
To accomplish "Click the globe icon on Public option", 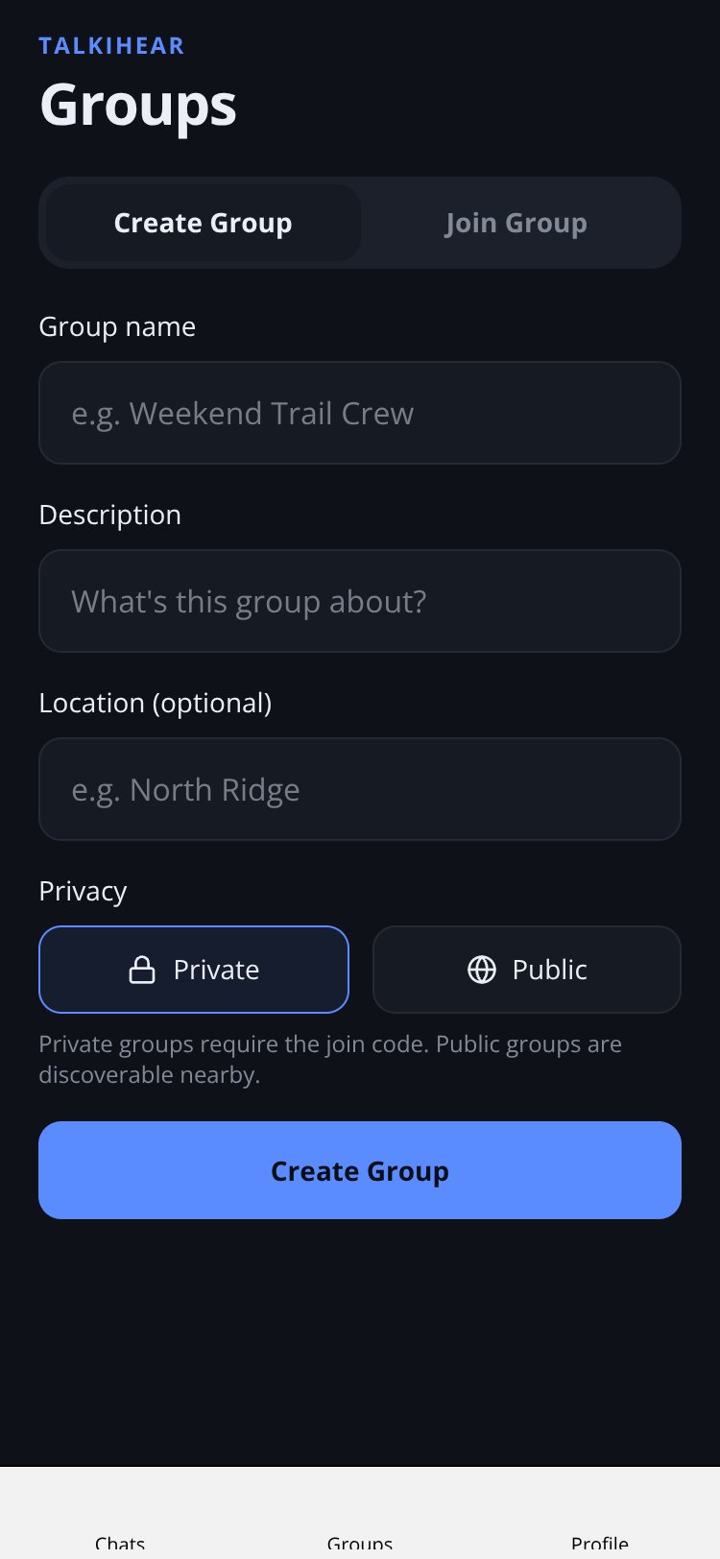I will pyautogui.click(x=482, y=970).
